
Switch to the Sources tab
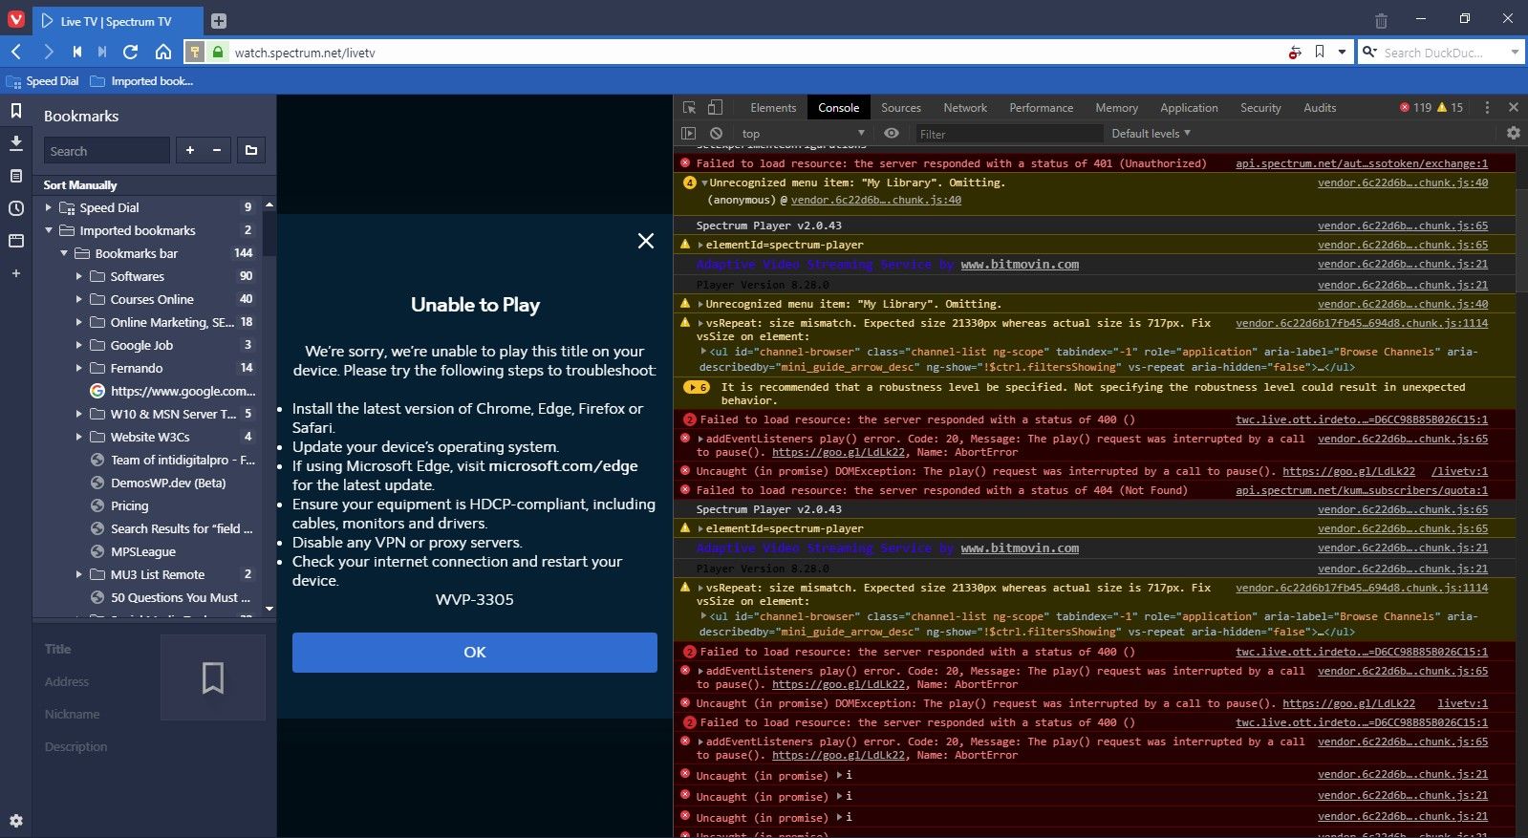[x=901, y=108]
